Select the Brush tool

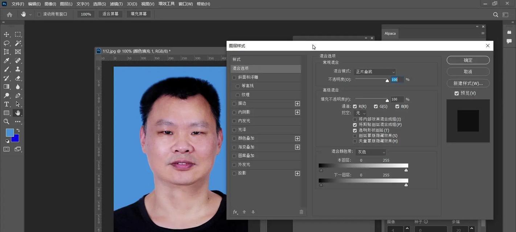[x=7, y=69]
